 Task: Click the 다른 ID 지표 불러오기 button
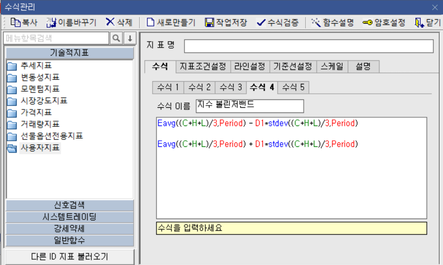point(69,257)
